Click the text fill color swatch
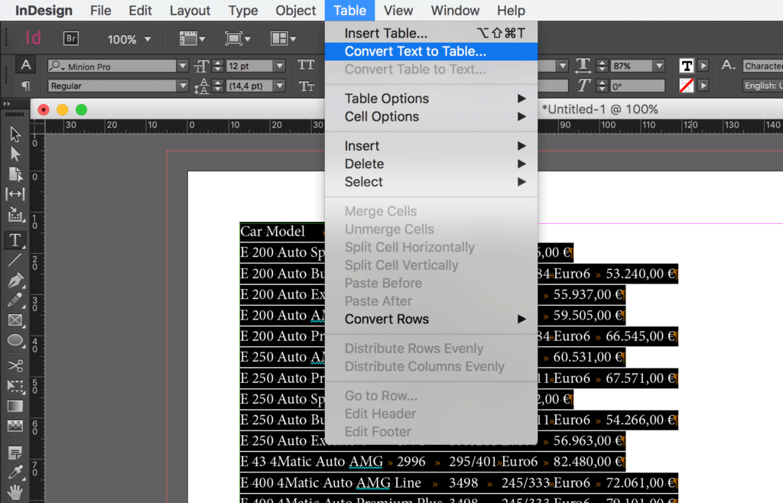The height and width of the screenshot is (503, 783). 686,66
